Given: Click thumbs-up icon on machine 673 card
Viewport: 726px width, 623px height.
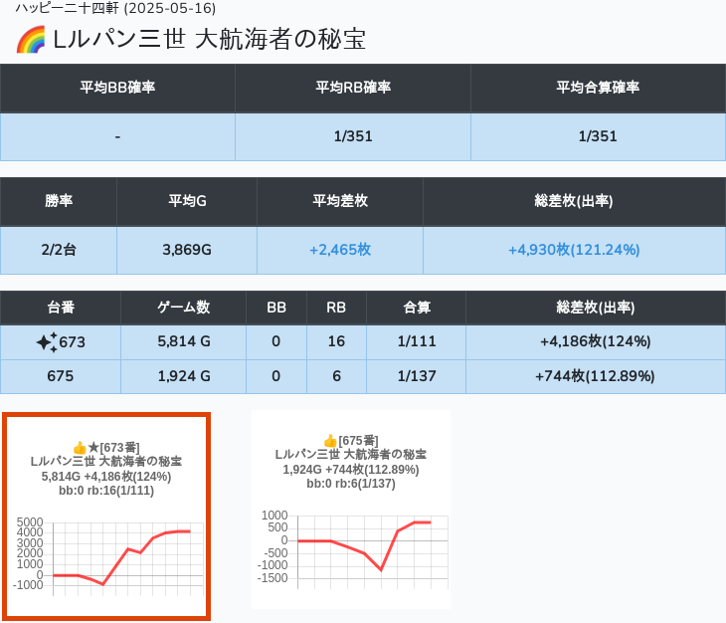Looking at the screenshot, I should (x=80, y=448).
